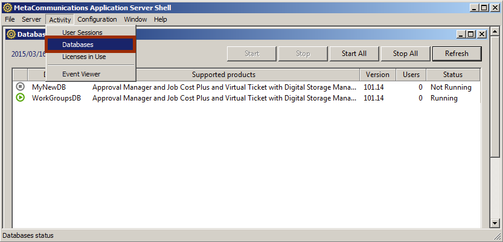This screenshot has height=242, width=503.
Task: Click WorkGroupsDB's users count 0
Action: (420, 98)
